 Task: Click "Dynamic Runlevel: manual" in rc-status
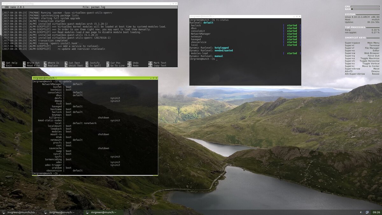tap(206, 56)
